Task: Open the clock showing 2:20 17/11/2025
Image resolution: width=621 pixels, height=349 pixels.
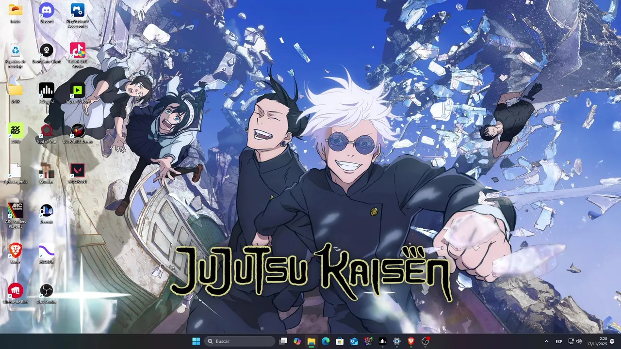Action: (596, 341)
